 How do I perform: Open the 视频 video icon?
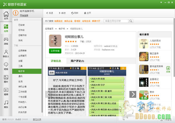click(6, 92)
